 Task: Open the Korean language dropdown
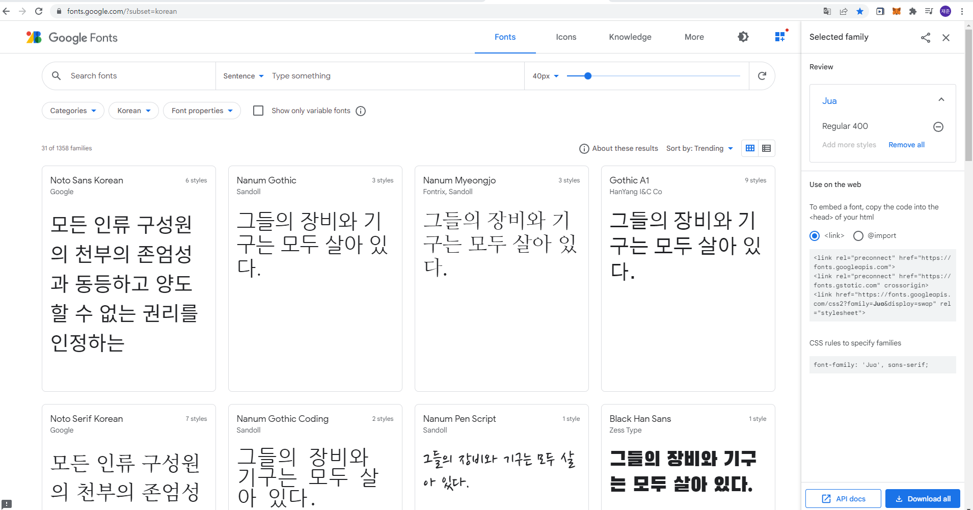pos(134,111)
